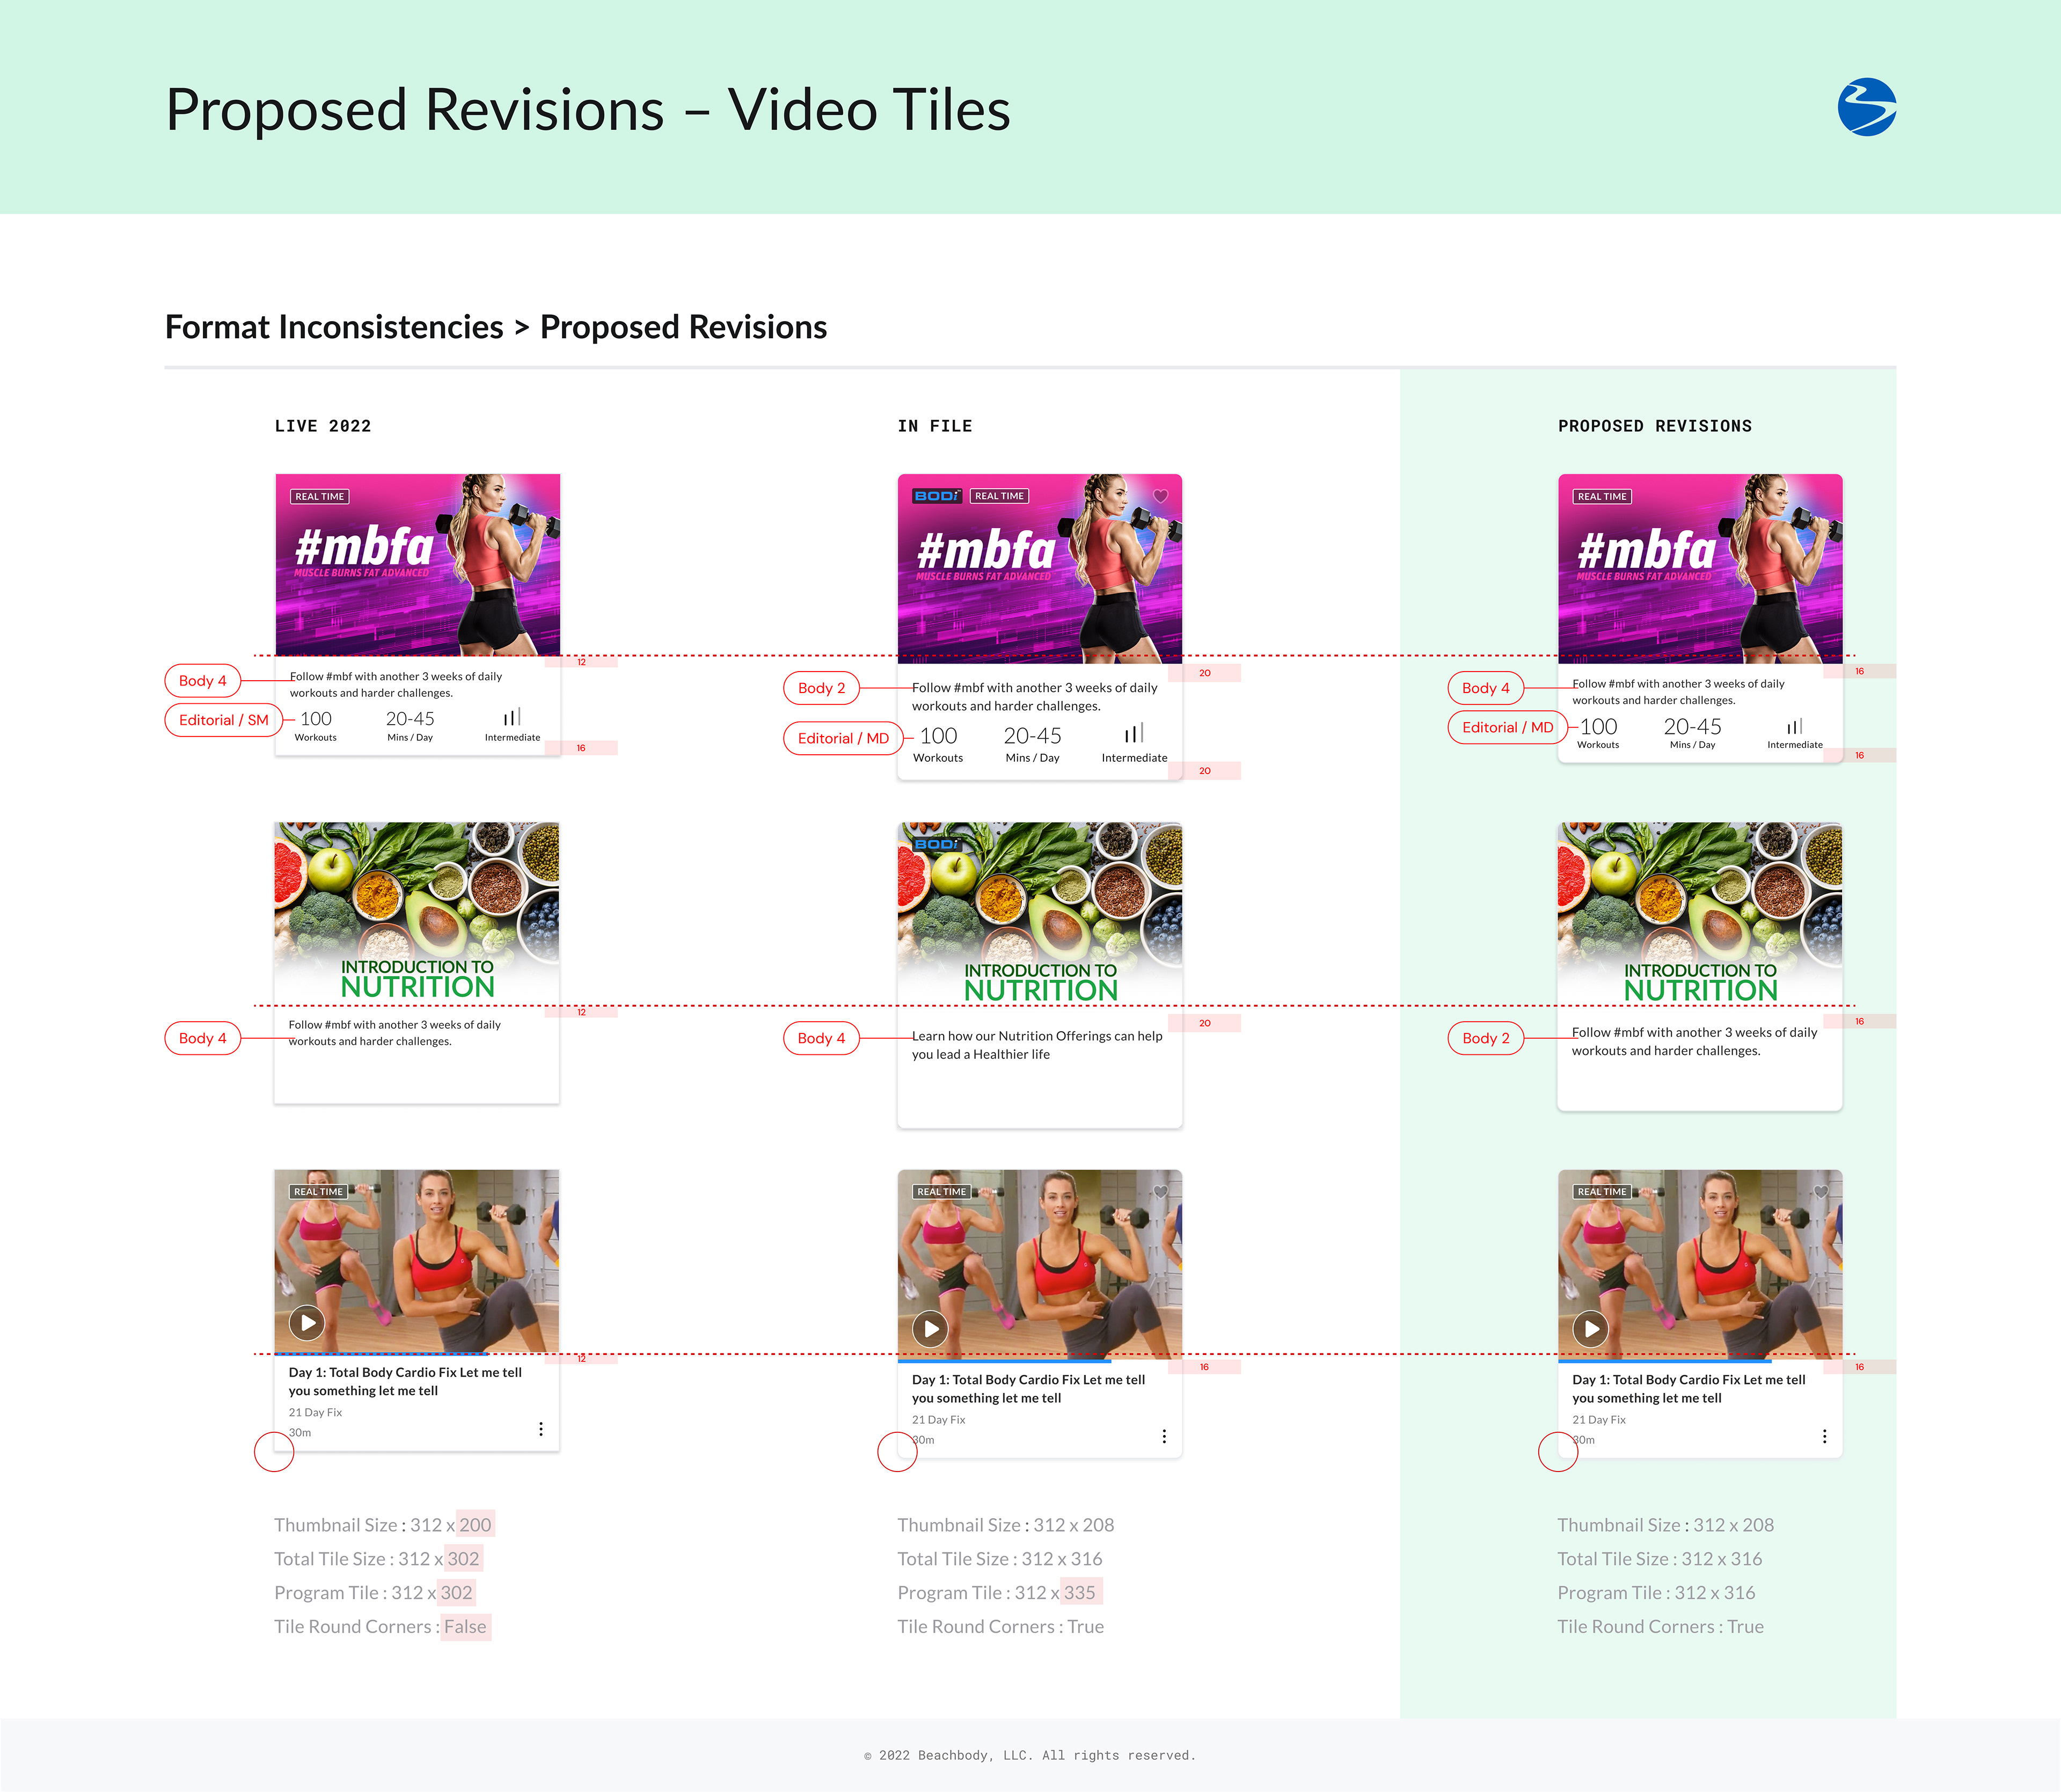
Task: Open three-dot menu on PROPOSED REVISIONS workout tile
Action: tap(1824, 1436)
